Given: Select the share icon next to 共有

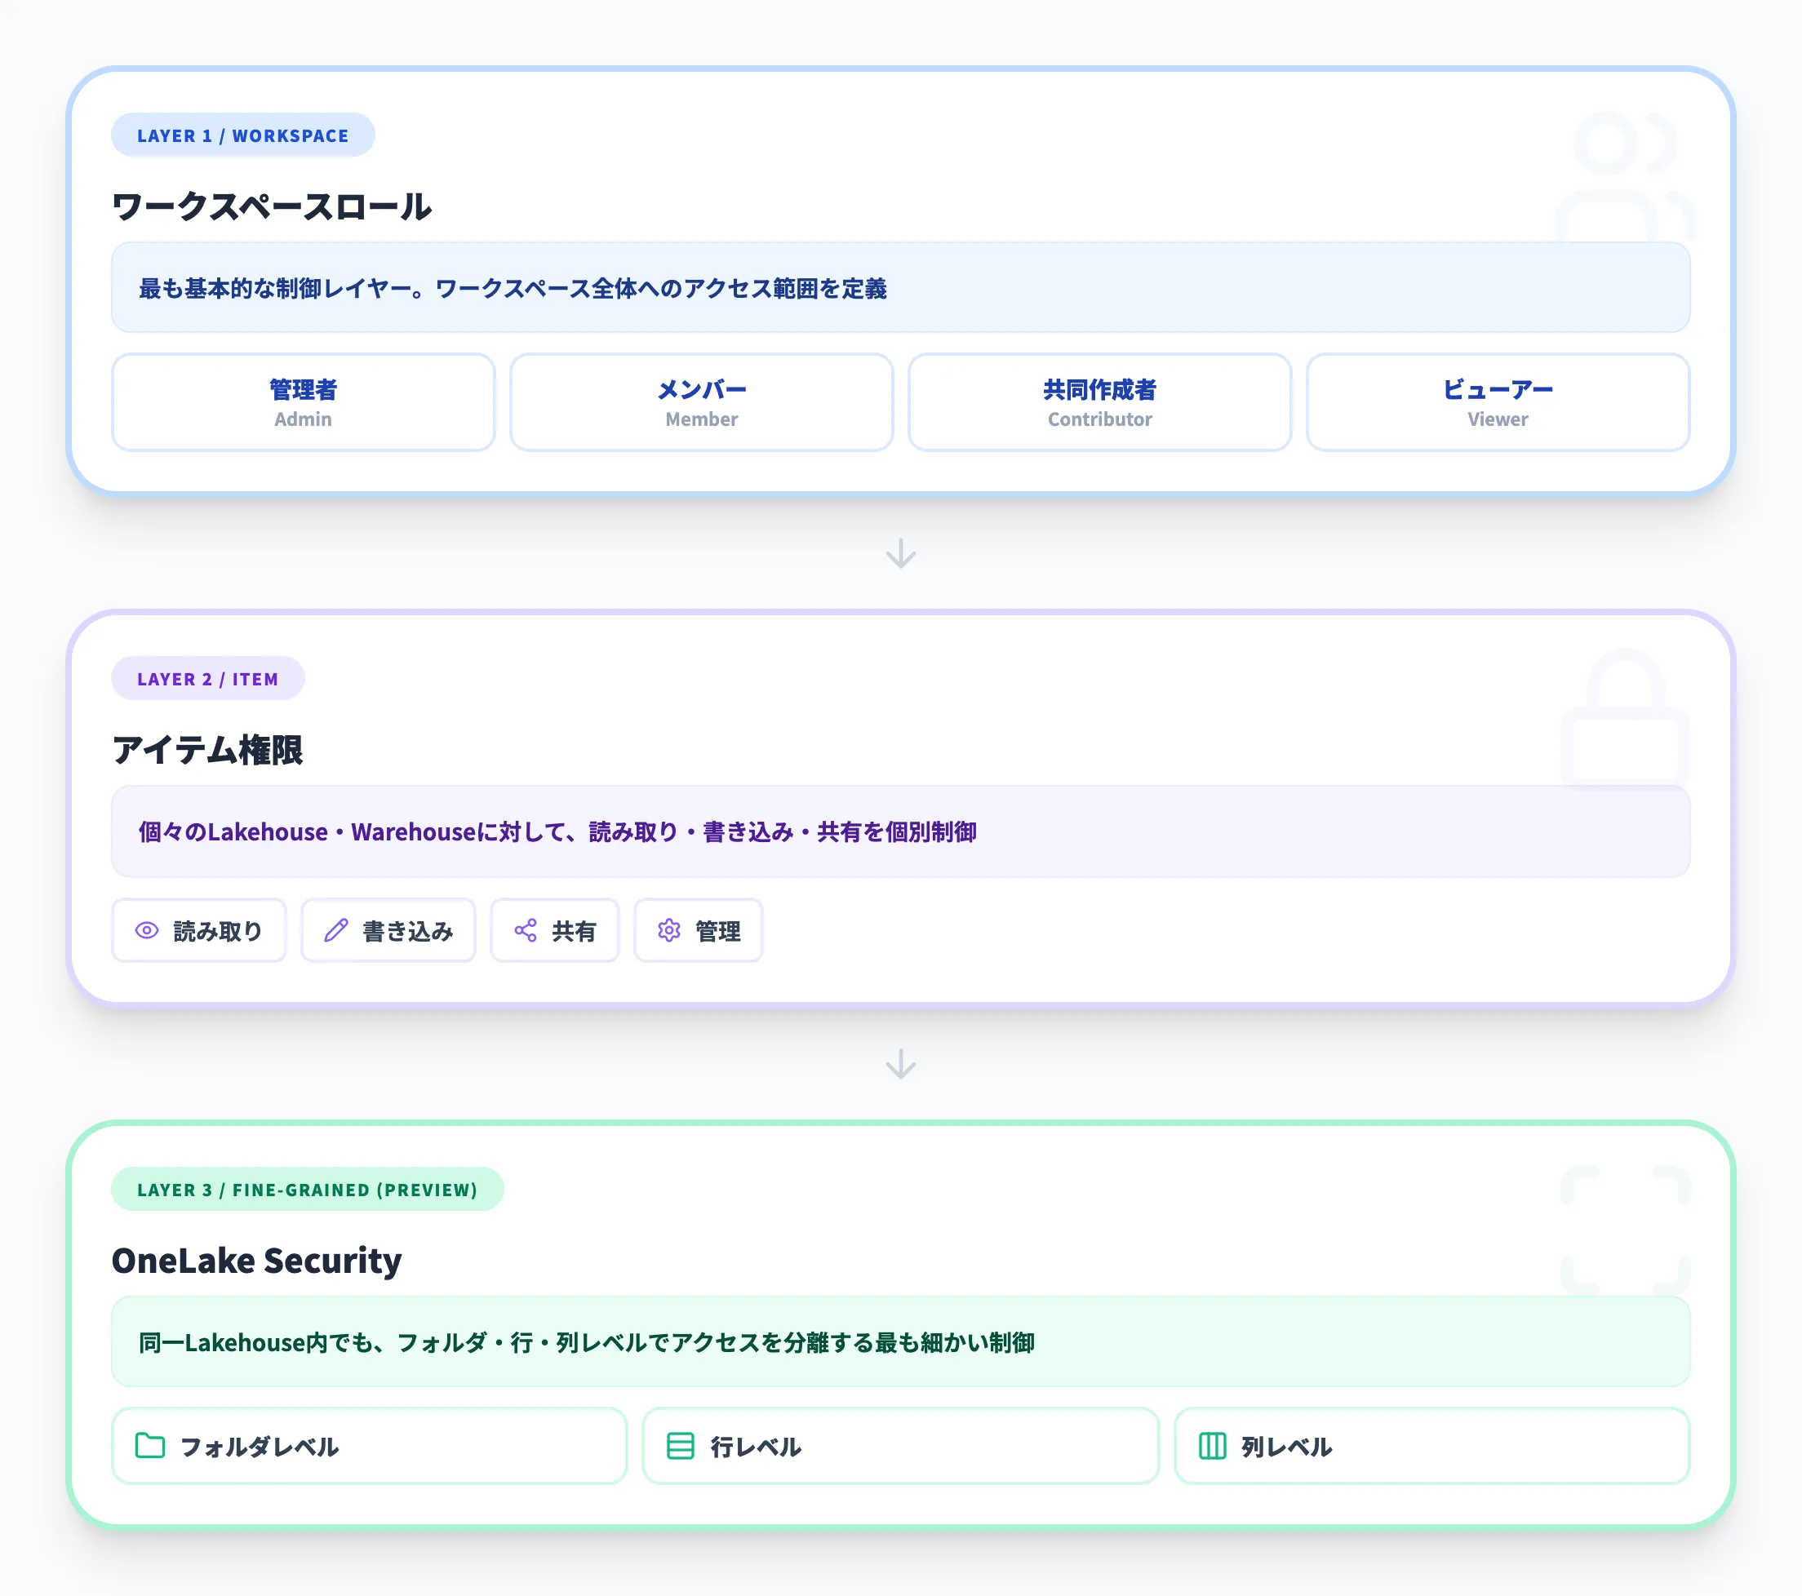Looking at the screenshot, I should click(526, 931).
